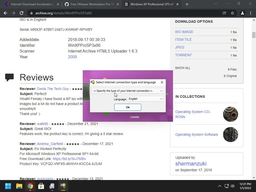Click the scrollbar up arrow
Viewport: 256px width, 192px height.
[x=254, y=20]
